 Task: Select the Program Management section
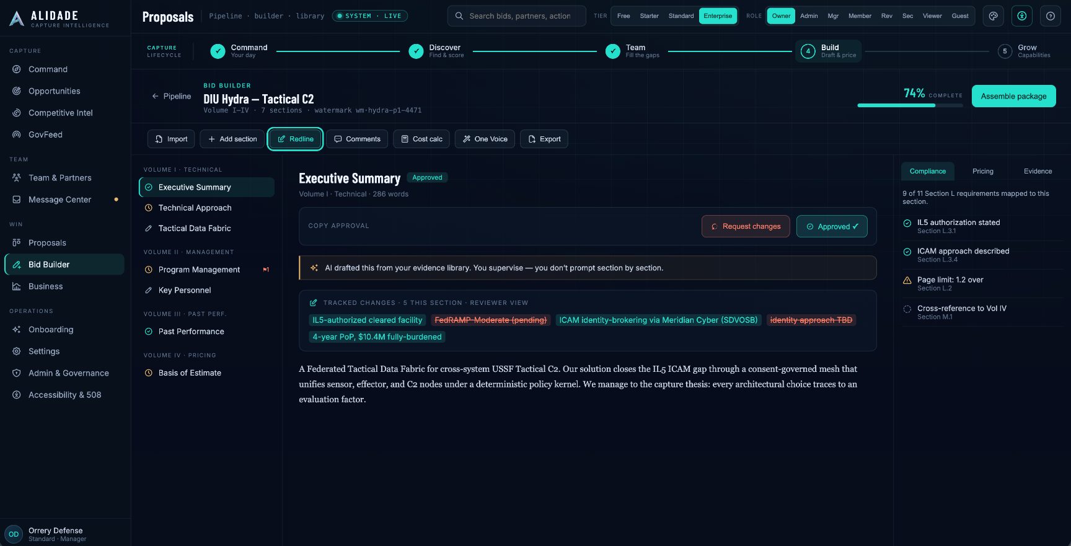[206, 270]
